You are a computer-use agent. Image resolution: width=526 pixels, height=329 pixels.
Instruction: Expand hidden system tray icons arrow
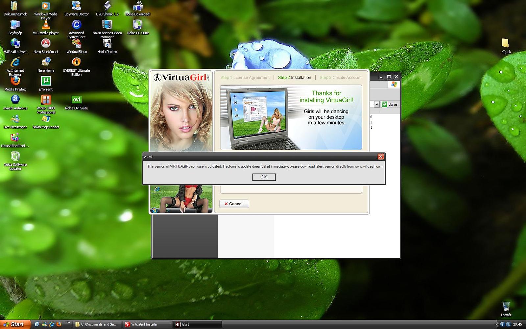click(x=497, y=324)
